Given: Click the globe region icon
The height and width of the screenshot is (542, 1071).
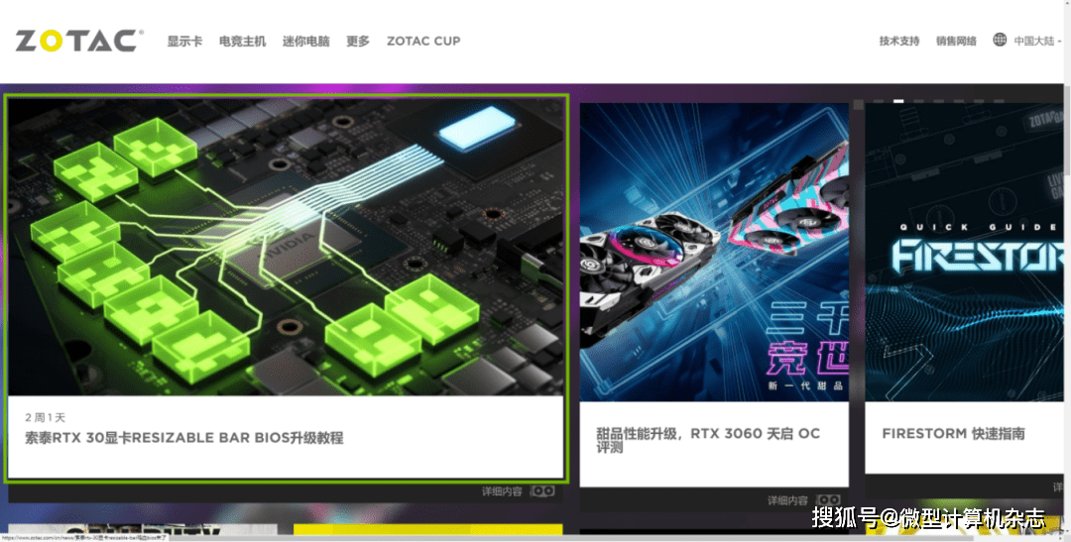Looking at the screenshot, I should [x=1000, y=40].
